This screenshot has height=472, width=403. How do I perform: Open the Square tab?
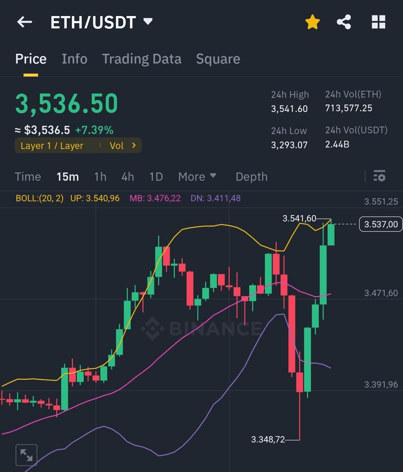tap(218, 59)
